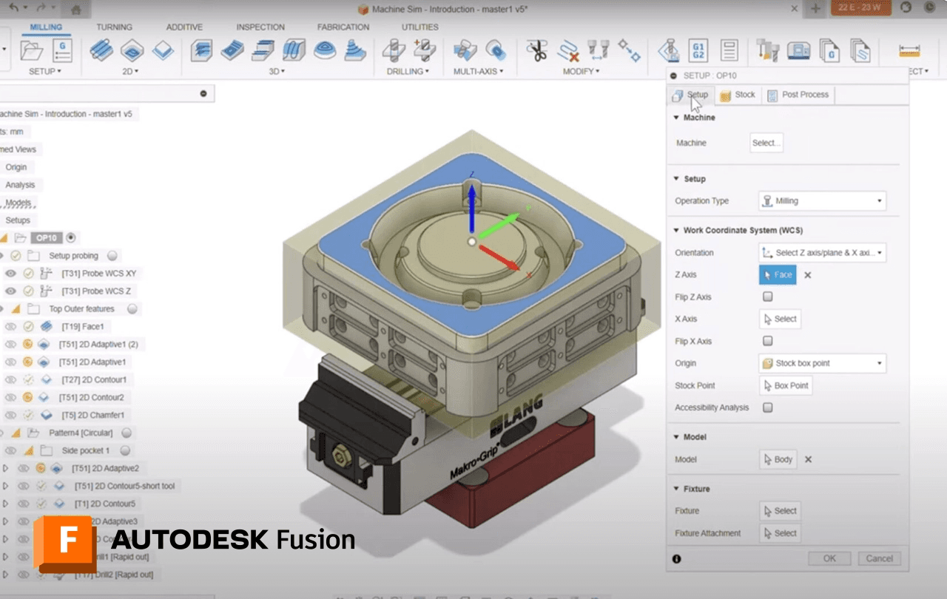Enable the Accessibility Analysis checkbox
Viewport: 947px width, 599px height.
click(x=768, y=407)
